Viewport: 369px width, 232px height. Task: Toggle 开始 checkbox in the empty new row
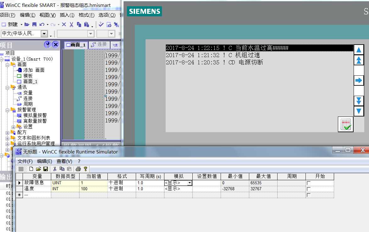(x=309, y=195)
